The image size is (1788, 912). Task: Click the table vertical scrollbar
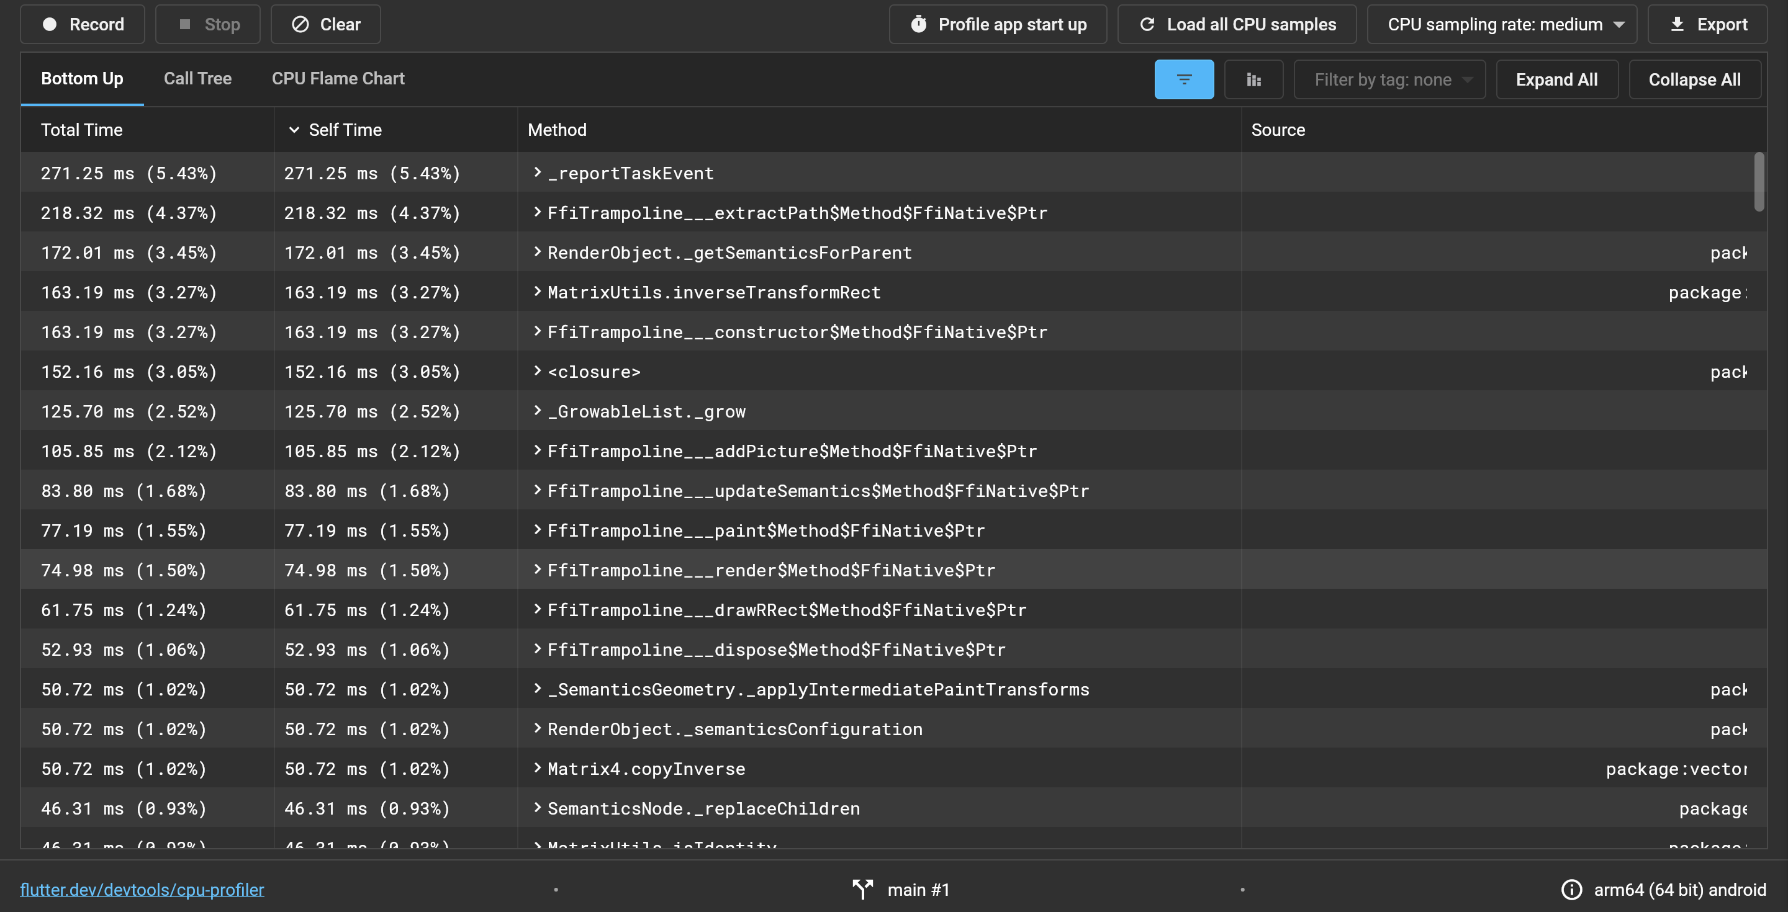tap(1759, 182)
